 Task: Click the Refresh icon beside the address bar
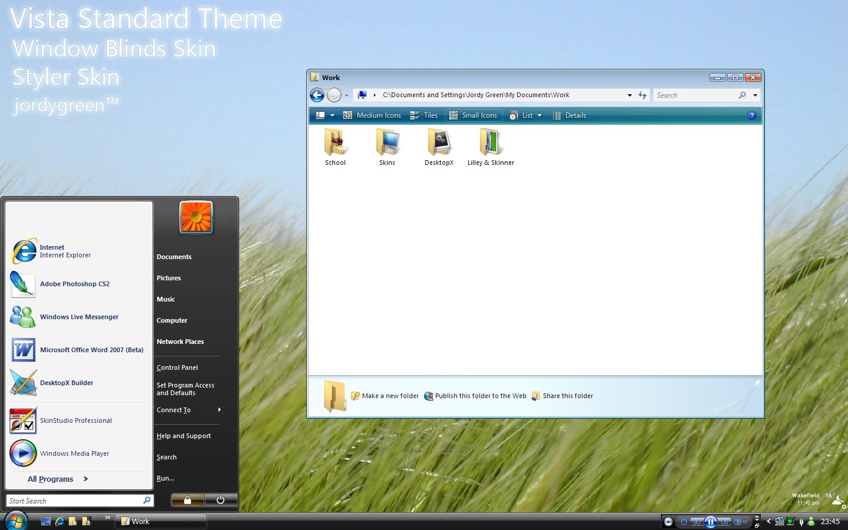pos(642,95)
